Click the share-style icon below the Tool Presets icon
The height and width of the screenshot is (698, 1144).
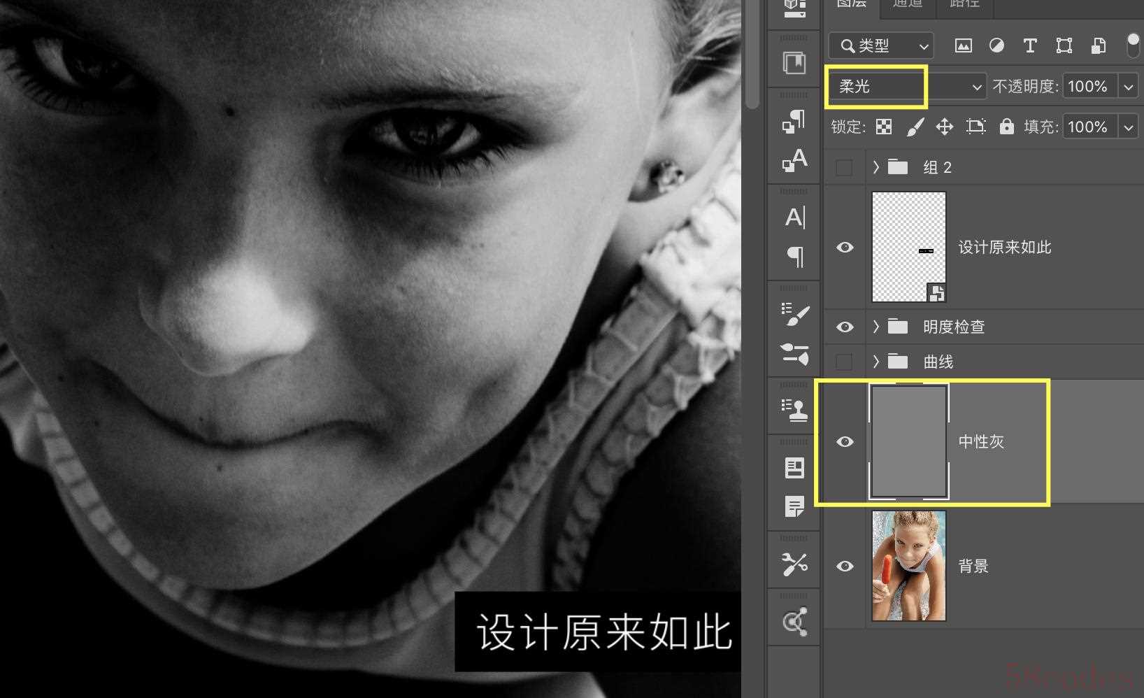(x=795, y=622)
